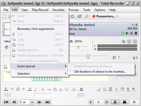The image size is (141, 106).
Task: Open the Favorites menu
Action: click(58, 10)
